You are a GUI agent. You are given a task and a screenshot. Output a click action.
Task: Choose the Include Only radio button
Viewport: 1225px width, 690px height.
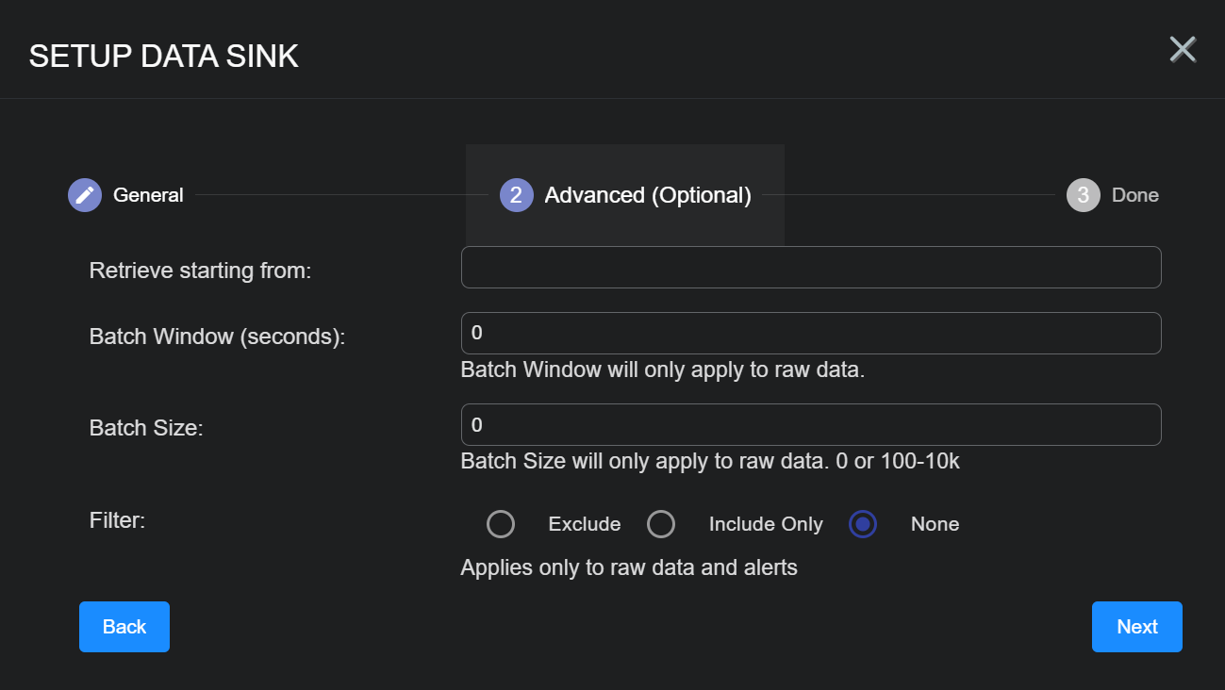click(661, 524)
